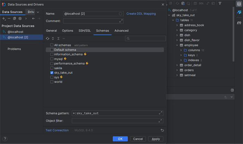Open the Options tab
Image resolution: width=243 pixels, height=144 pixels.
pyautogui.click(x=68, y=31)
